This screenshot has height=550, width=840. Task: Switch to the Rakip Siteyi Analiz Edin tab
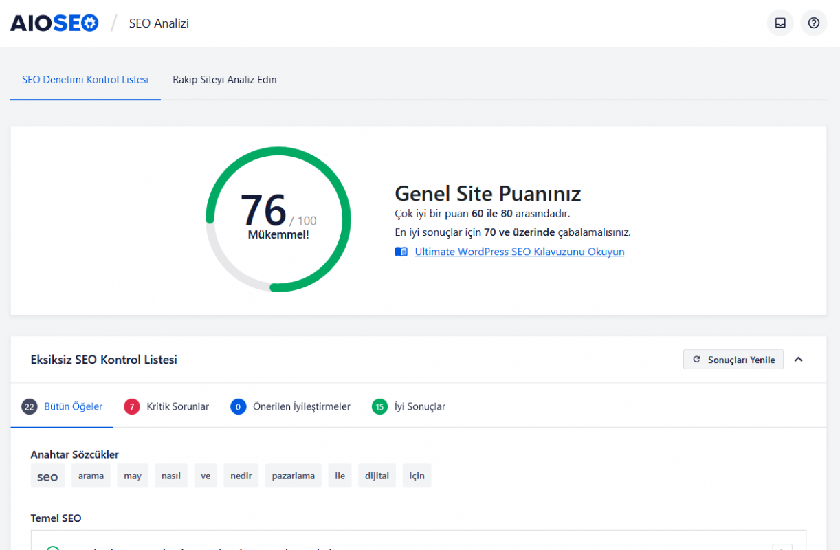pos(226,80)
